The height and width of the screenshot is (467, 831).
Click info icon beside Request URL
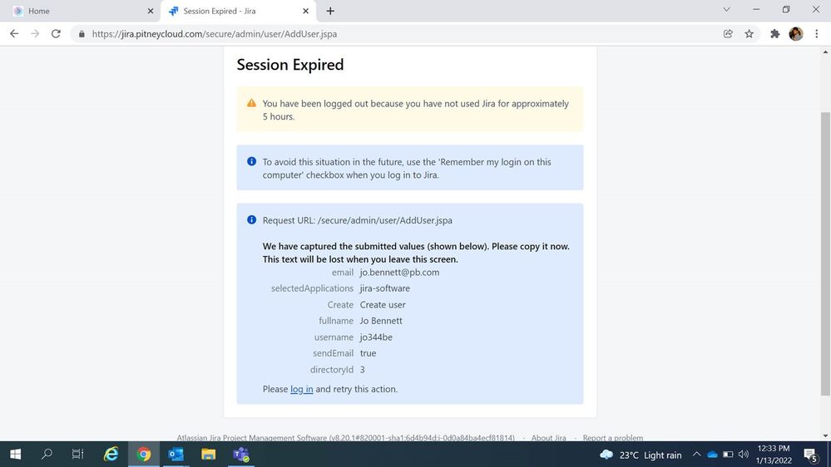252,219
